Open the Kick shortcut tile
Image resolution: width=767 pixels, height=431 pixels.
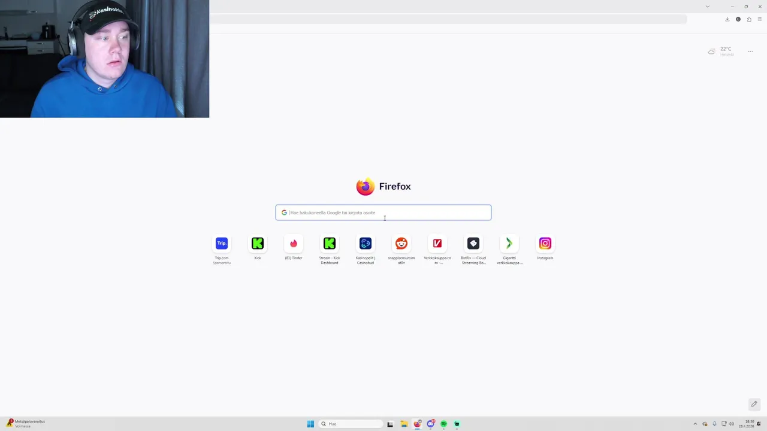pyautogui.click(x=258, y=244)
